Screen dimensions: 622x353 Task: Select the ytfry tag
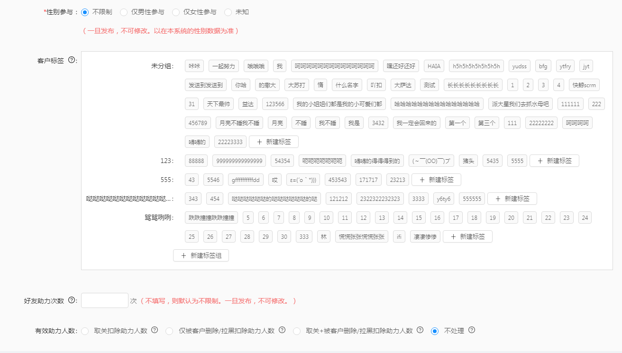coord(565,66)
